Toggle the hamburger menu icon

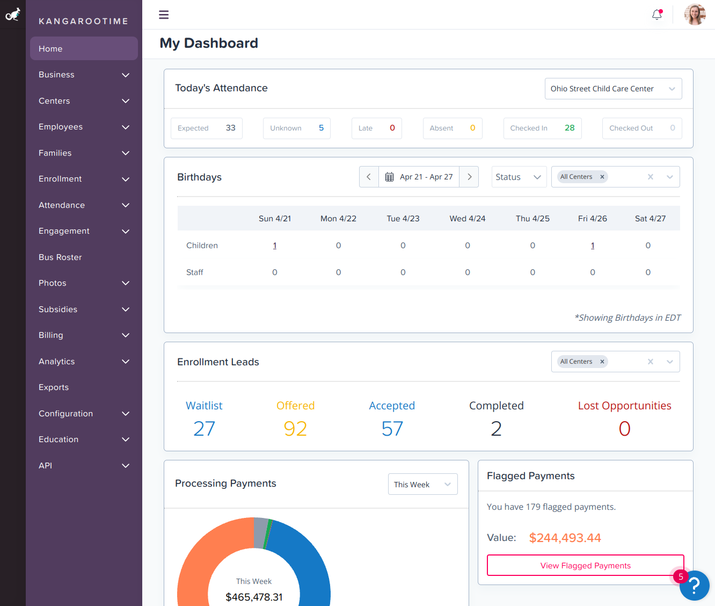pos(164,15)
